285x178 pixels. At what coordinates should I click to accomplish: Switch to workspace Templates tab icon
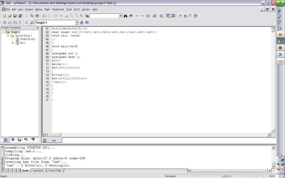pos(33,139)
